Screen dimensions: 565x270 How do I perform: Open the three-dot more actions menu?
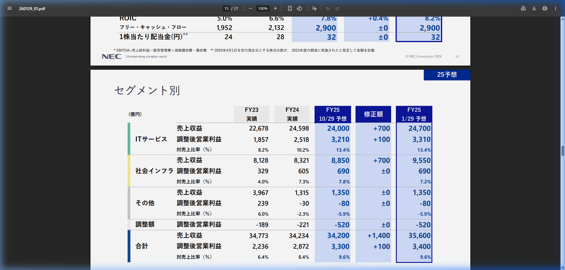pos(555,8)
